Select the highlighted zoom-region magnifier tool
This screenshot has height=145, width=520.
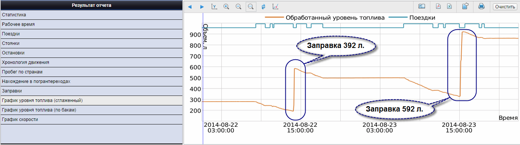point(251,6)
